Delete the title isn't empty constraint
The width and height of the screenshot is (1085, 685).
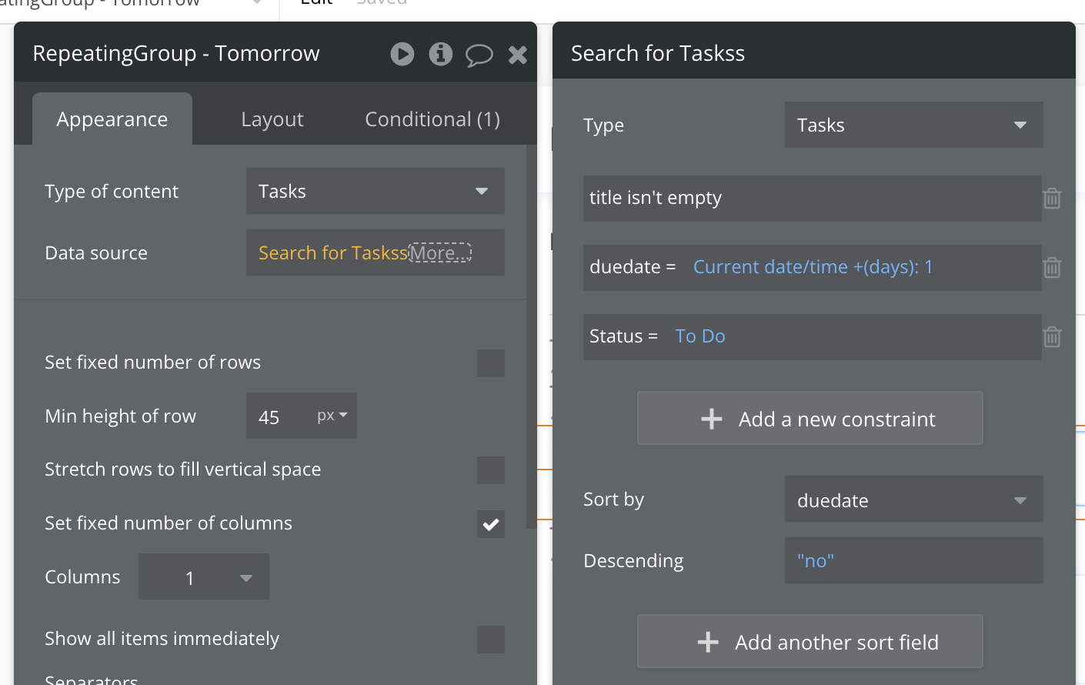coord(1052,199)
